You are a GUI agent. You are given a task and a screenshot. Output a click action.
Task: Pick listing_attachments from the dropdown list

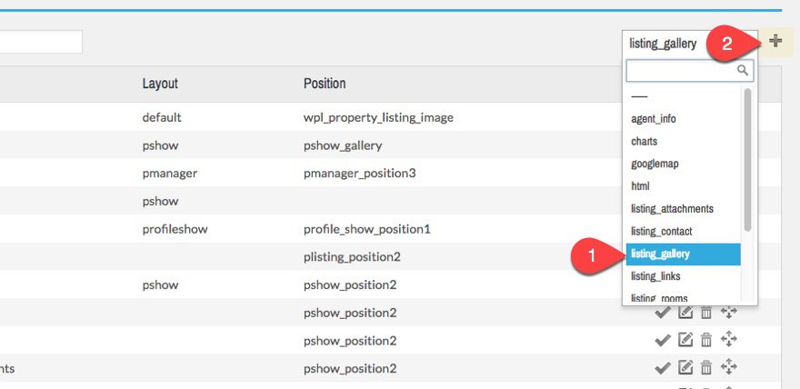coord(672,208)
